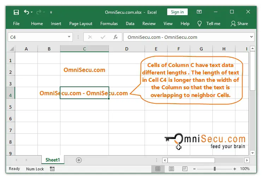Switch to Page Layout view icon
Screen dimensions: 263x182
(171, 169)
